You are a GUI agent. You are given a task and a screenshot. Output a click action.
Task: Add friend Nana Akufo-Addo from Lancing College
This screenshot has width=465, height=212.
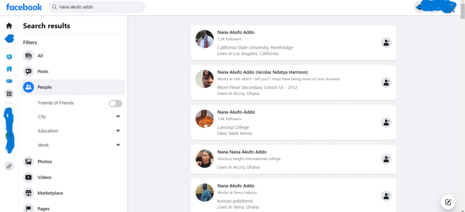(386, 122)
